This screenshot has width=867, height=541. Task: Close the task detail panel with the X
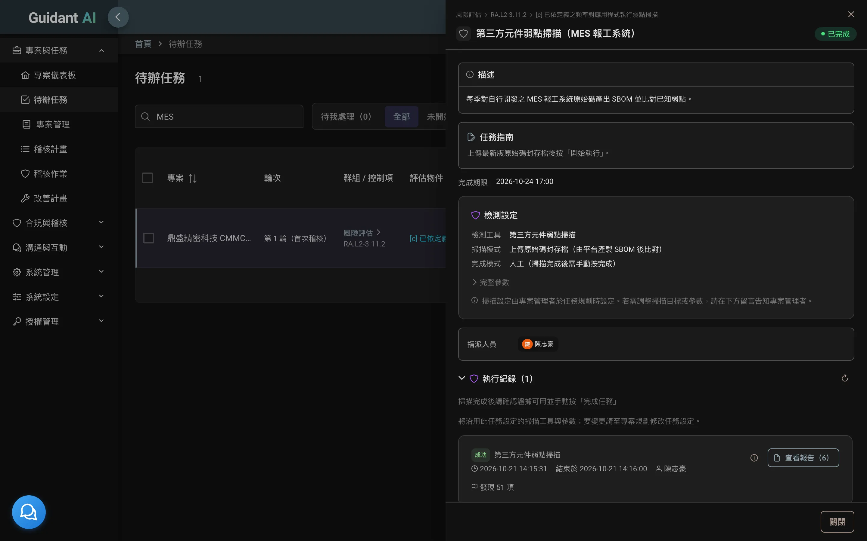click(851, 14)
